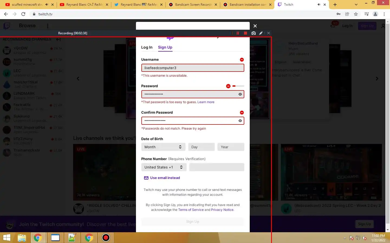390x243 pixels.
Task: Share this page icon in address bar
Action: [x=347, y=14]
